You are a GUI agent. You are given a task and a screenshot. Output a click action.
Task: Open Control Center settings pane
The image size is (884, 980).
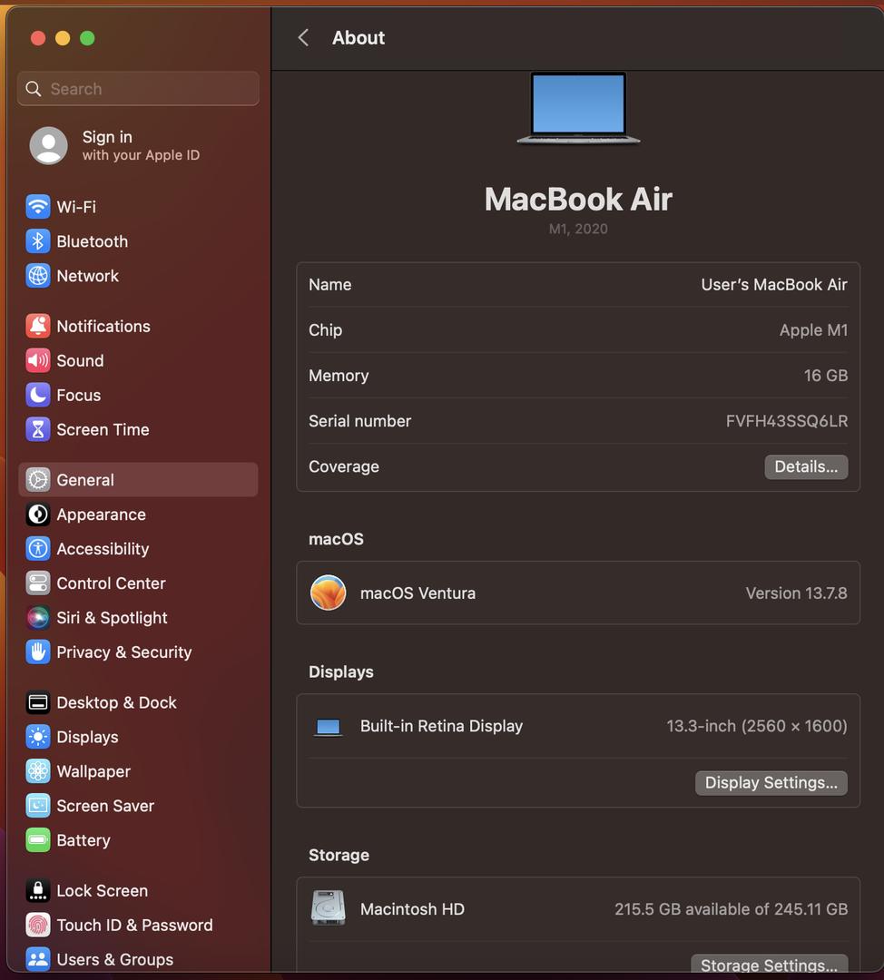pyautogui.click(x=111, y=583)
